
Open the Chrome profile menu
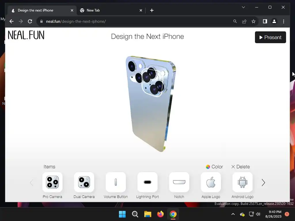pos(274,21)
